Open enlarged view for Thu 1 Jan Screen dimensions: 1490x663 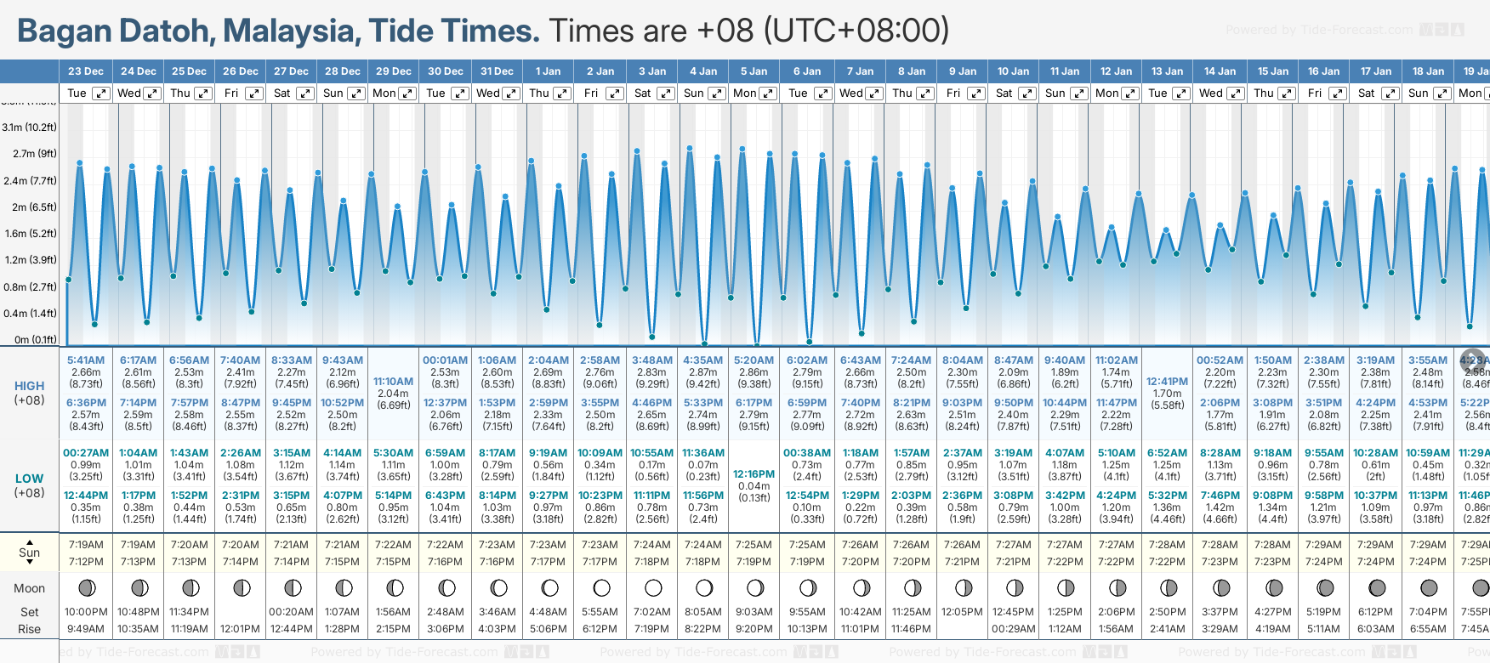tap(562, 93)
